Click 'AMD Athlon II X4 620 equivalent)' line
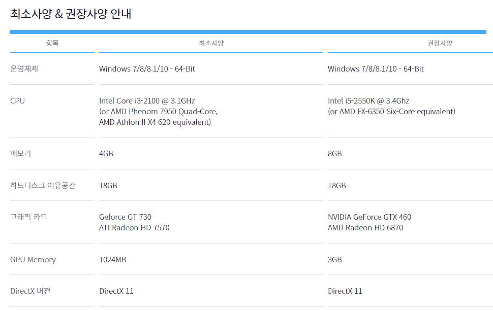The height and width of the screenshot is (310, 493). [x=155, y=122]
